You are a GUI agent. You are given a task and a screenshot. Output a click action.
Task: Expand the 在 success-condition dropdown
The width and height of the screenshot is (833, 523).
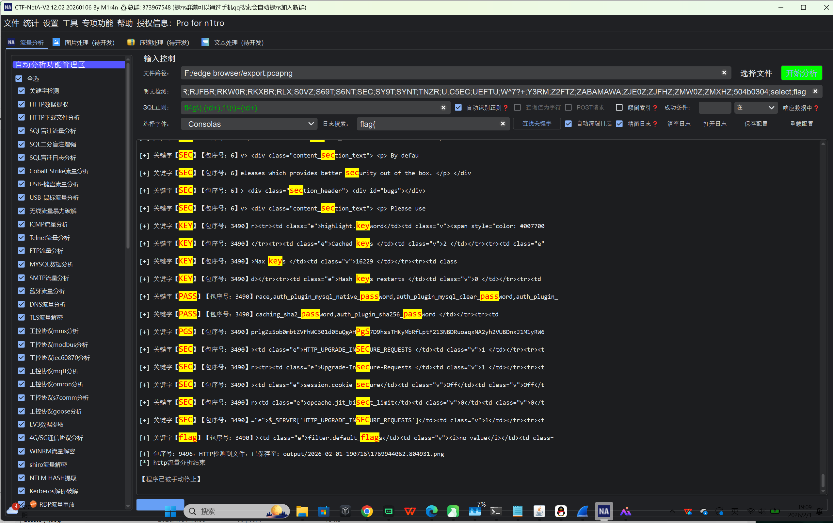(x=756, y=108)
